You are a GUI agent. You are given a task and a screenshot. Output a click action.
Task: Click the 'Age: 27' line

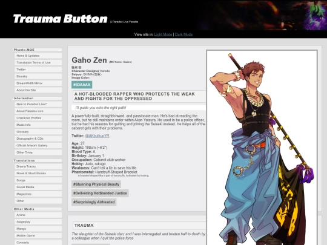click(x=78, y=143)
